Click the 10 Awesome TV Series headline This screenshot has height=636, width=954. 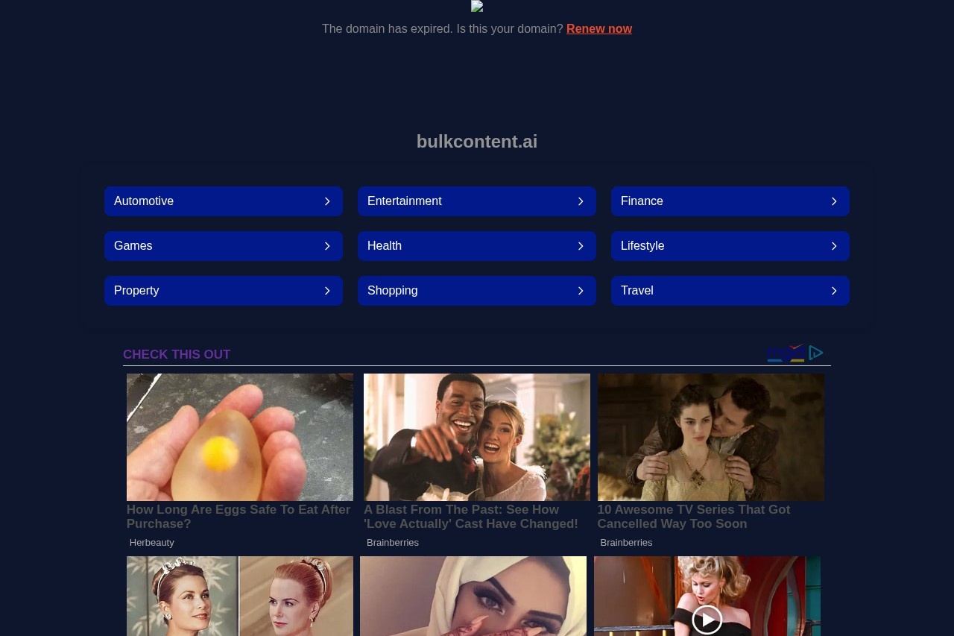pyautogui.click(x=694, y=517)
